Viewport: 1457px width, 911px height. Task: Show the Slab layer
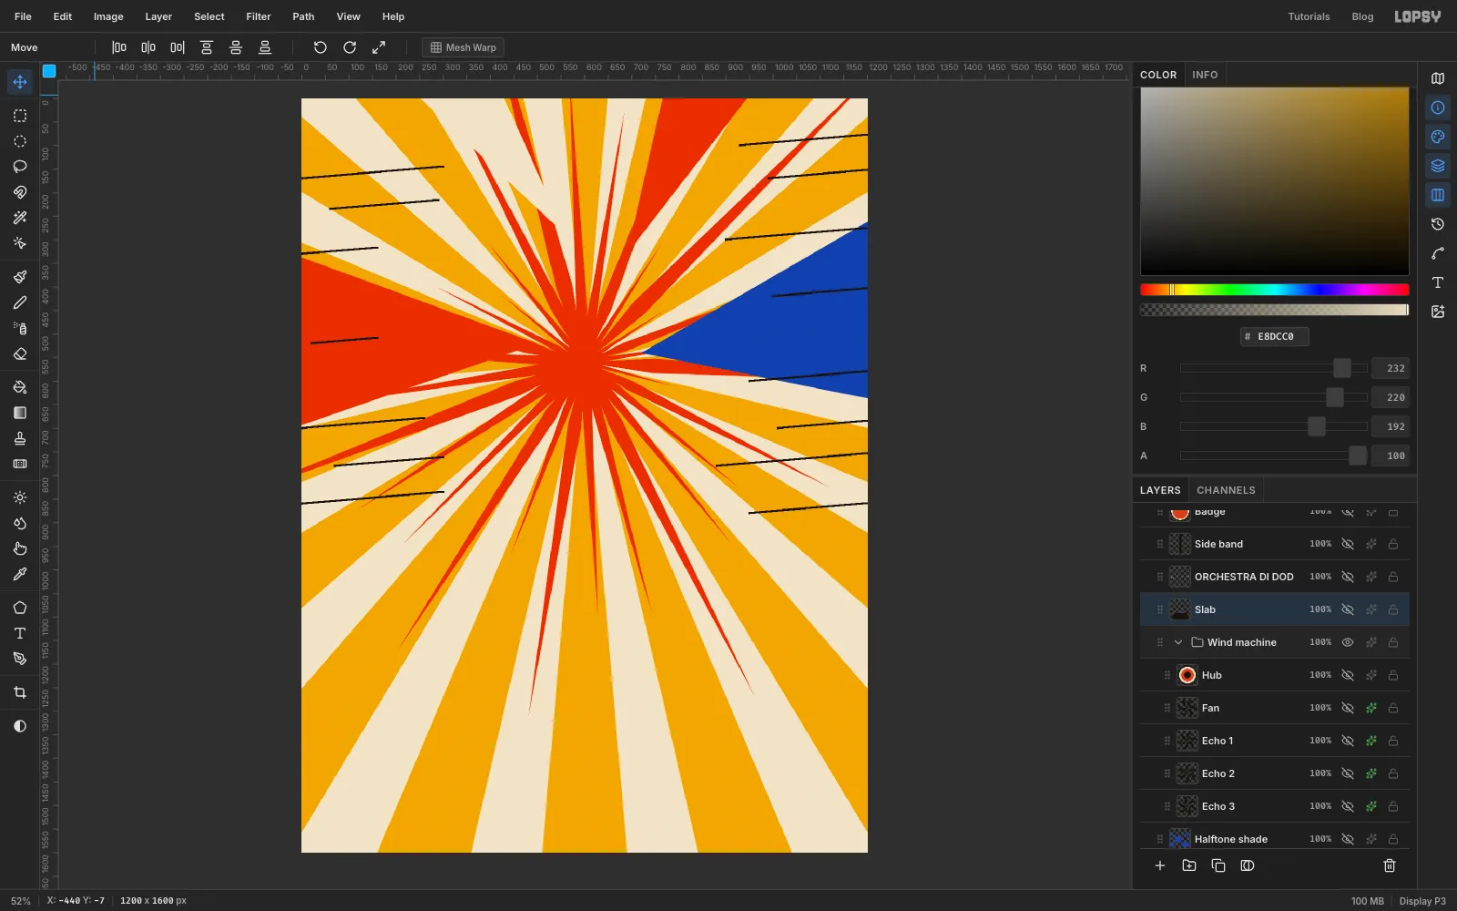tap(1348, 609)
